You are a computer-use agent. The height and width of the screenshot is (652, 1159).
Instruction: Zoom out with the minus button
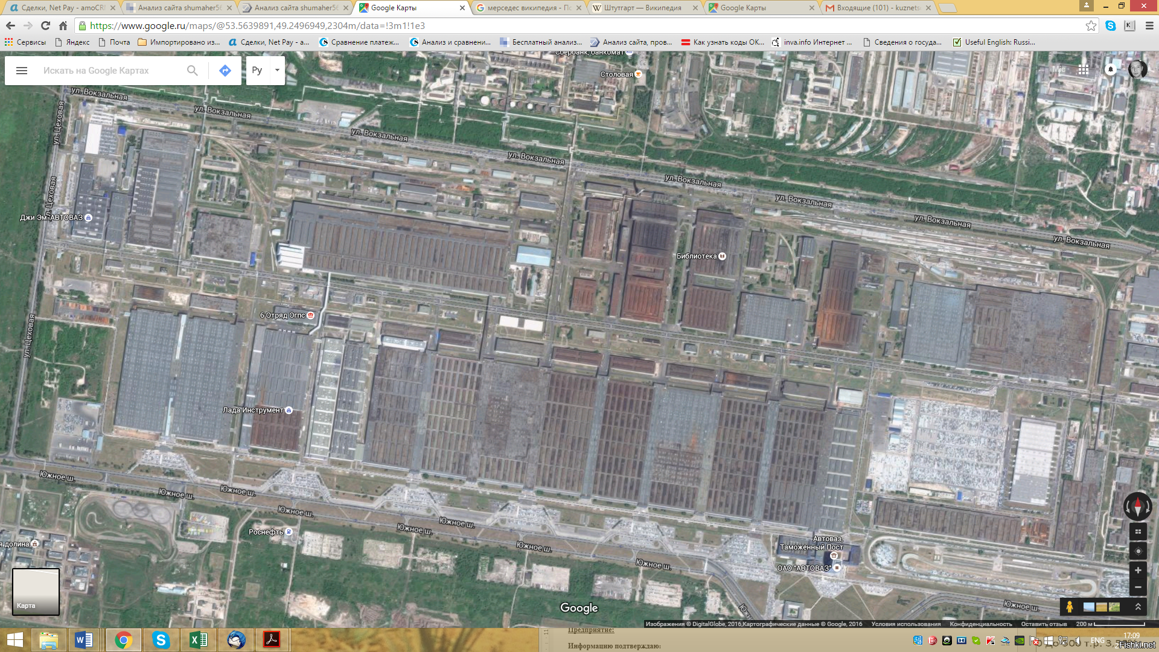1138,587
